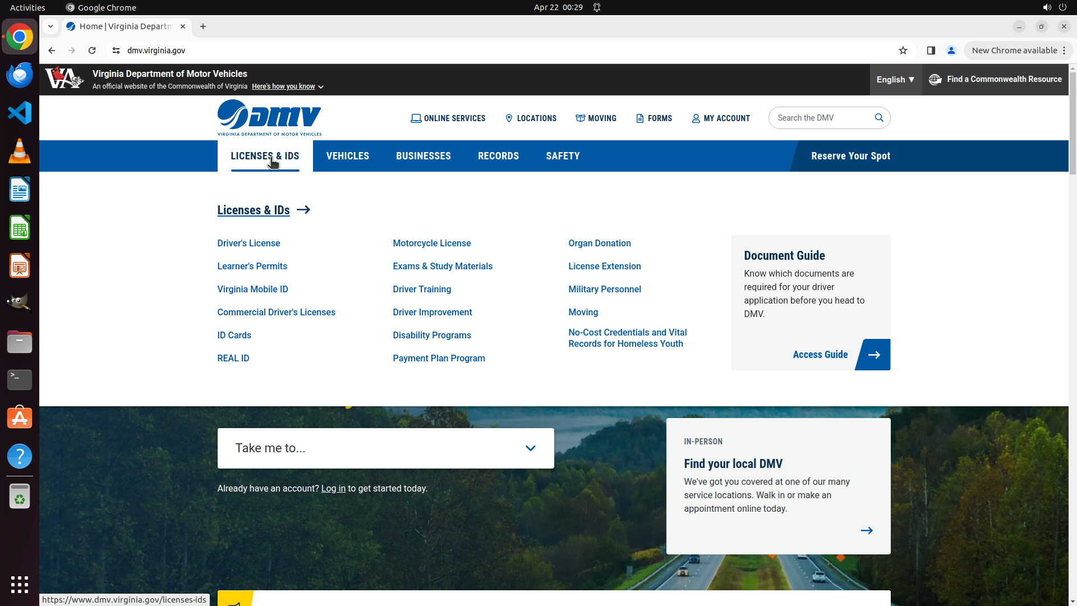The image size is (1077, 606).
Task: Click into the Search the DMV field
Action: (x=819, y=118)
